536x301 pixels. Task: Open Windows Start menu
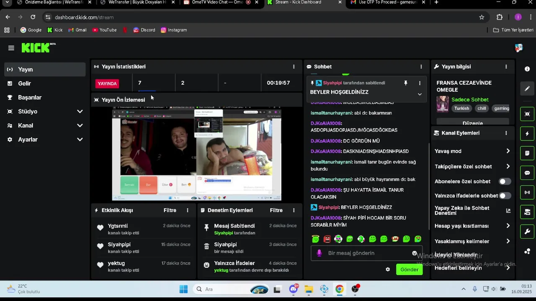pos(183,289)
